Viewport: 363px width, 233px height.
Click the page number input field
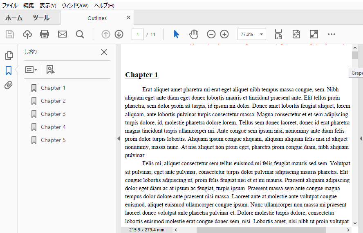138,34
